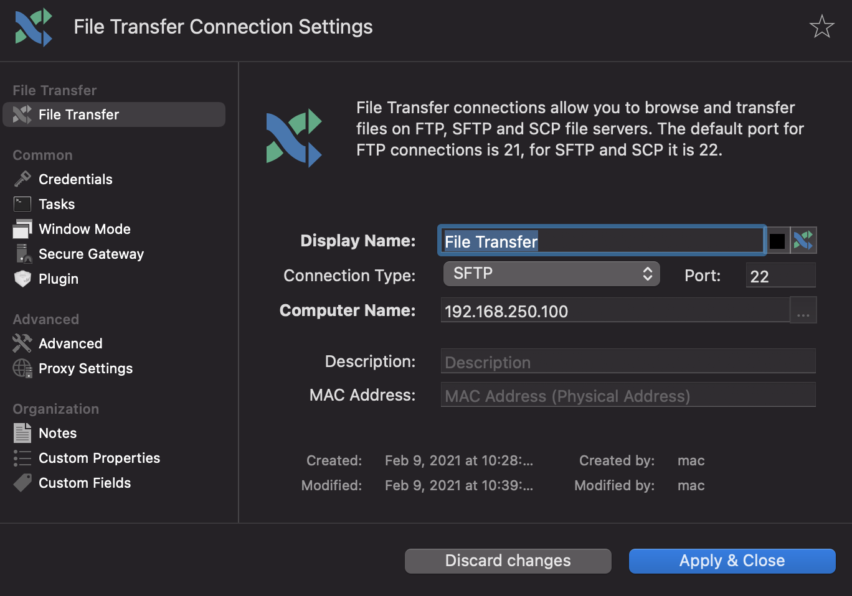Viewport: 852px width, 596px height.
Task: Switch to the Advanced section
Action: tap(70, 343)
